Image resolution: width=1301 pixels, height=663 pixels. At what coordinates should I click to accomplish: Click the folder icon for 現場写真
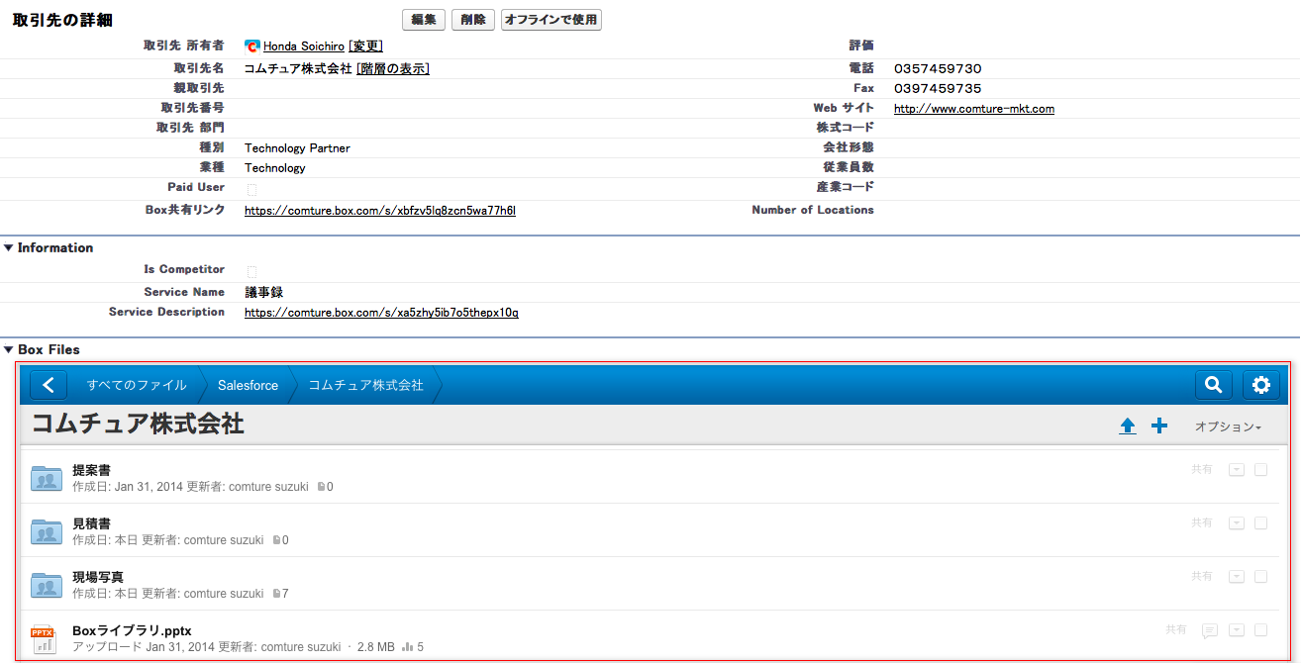tap(46, 585)
